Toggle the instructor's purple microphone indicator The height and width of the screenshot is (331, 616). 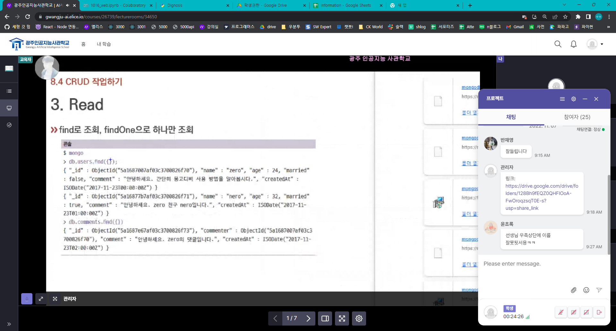[x=27, y=299]
